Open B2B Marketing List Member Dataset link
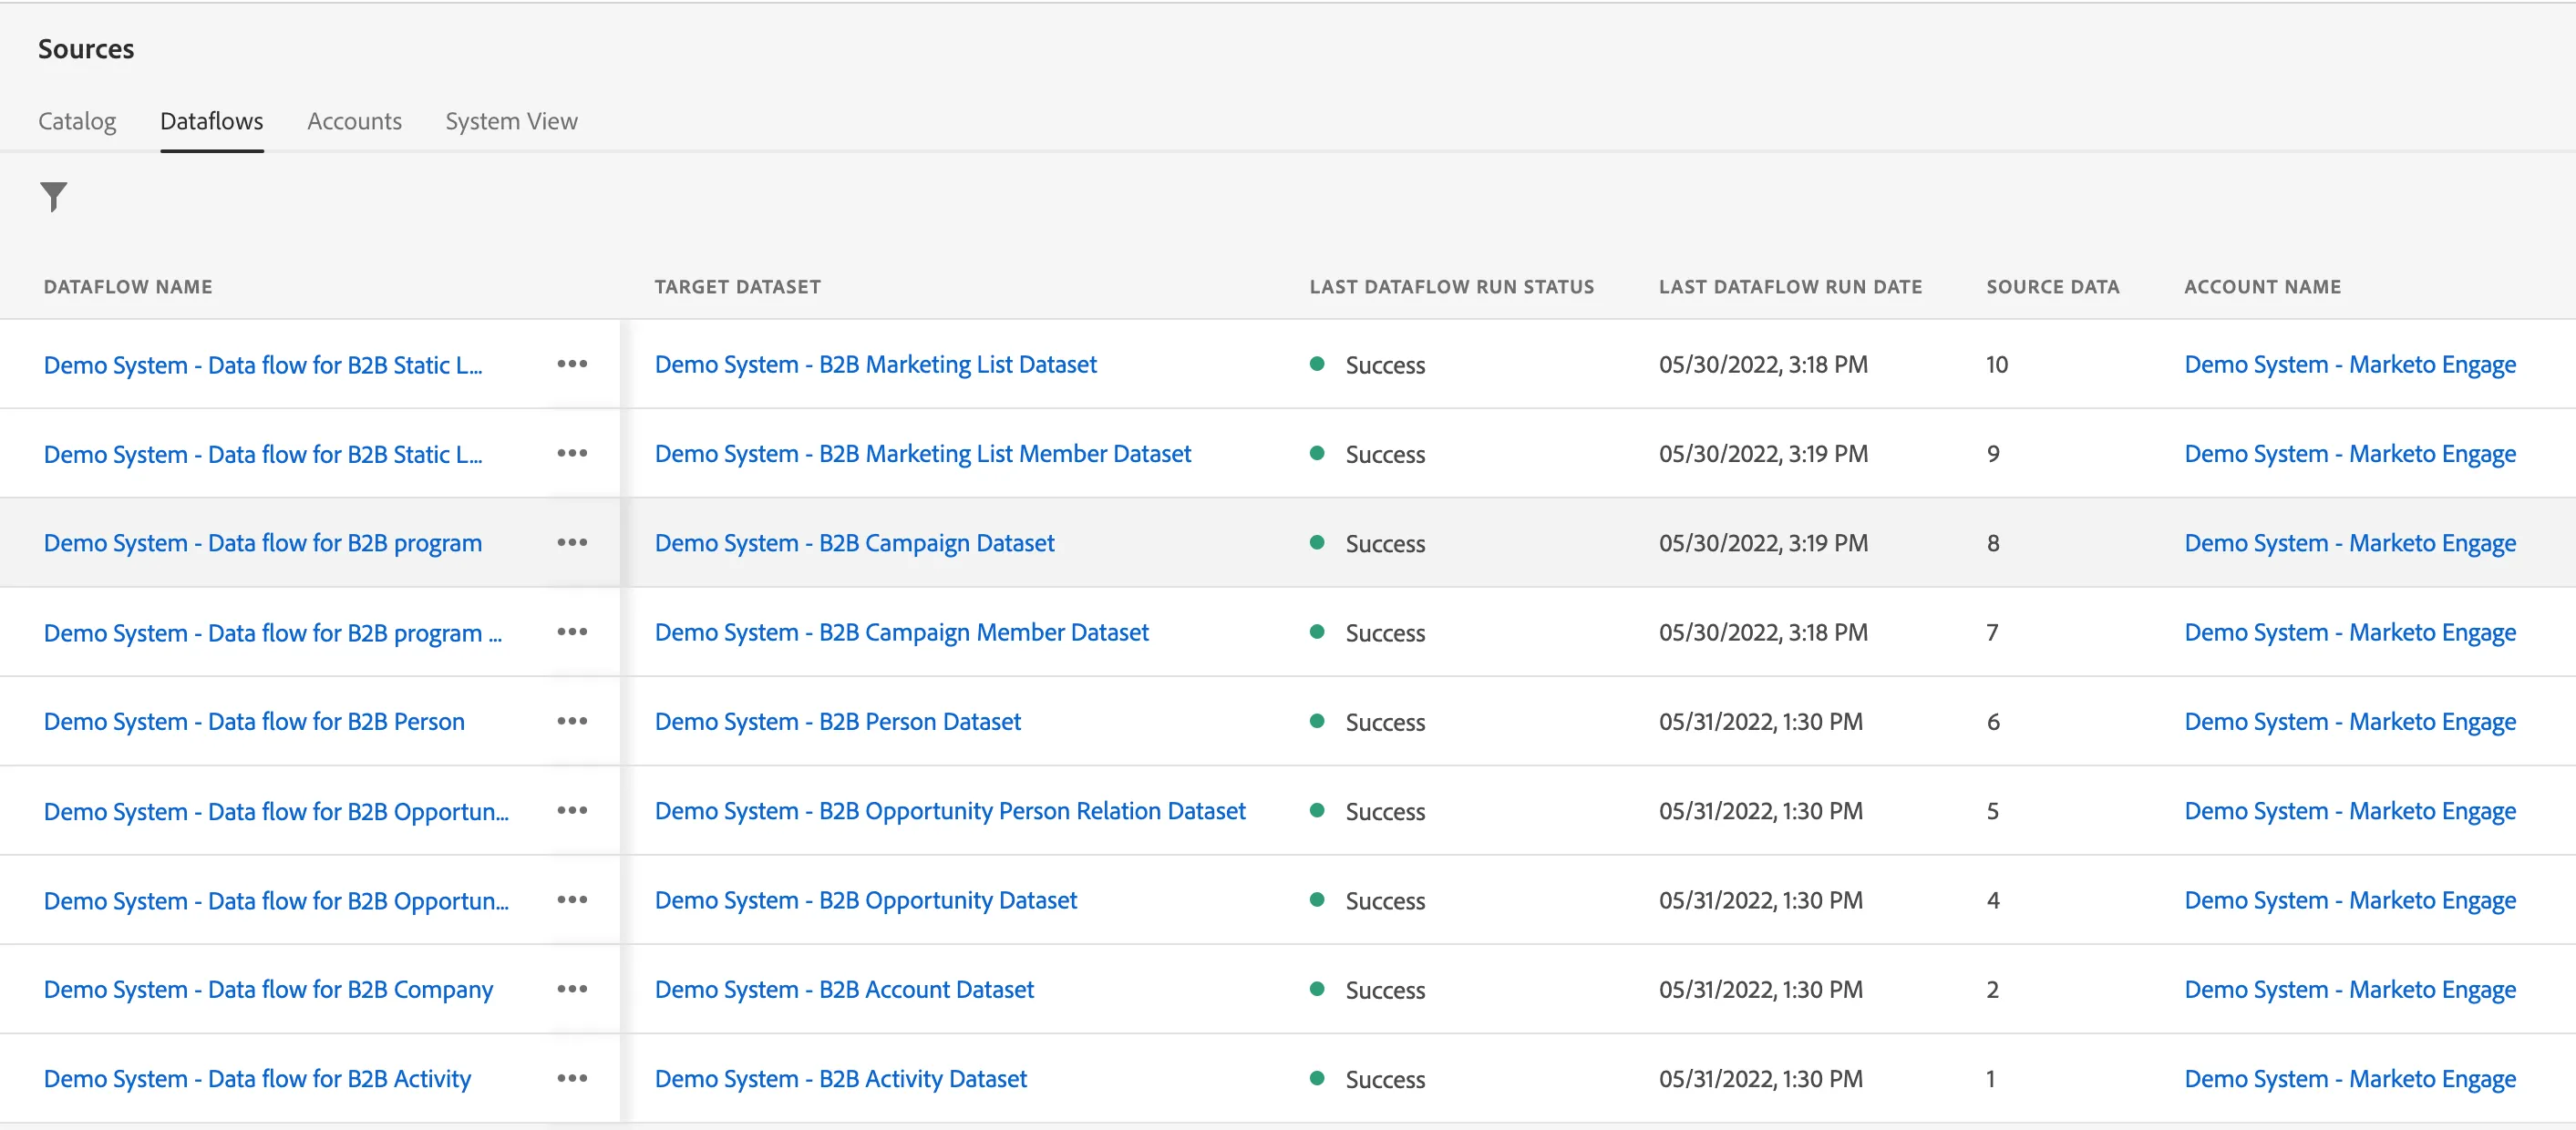The height and width of the screenshot is (1130, 2576). pos(923,454)
